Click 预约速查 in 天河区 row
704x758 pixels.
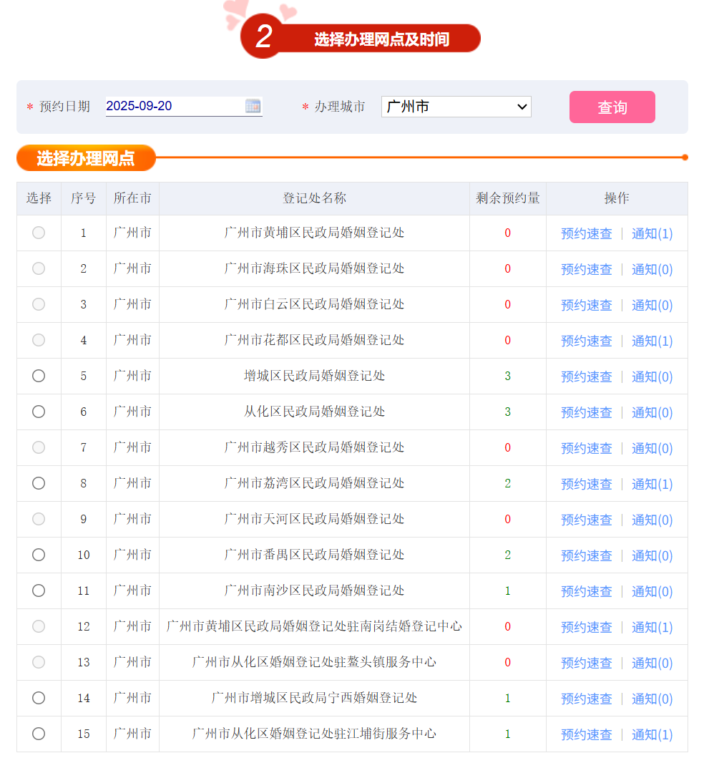587,520
